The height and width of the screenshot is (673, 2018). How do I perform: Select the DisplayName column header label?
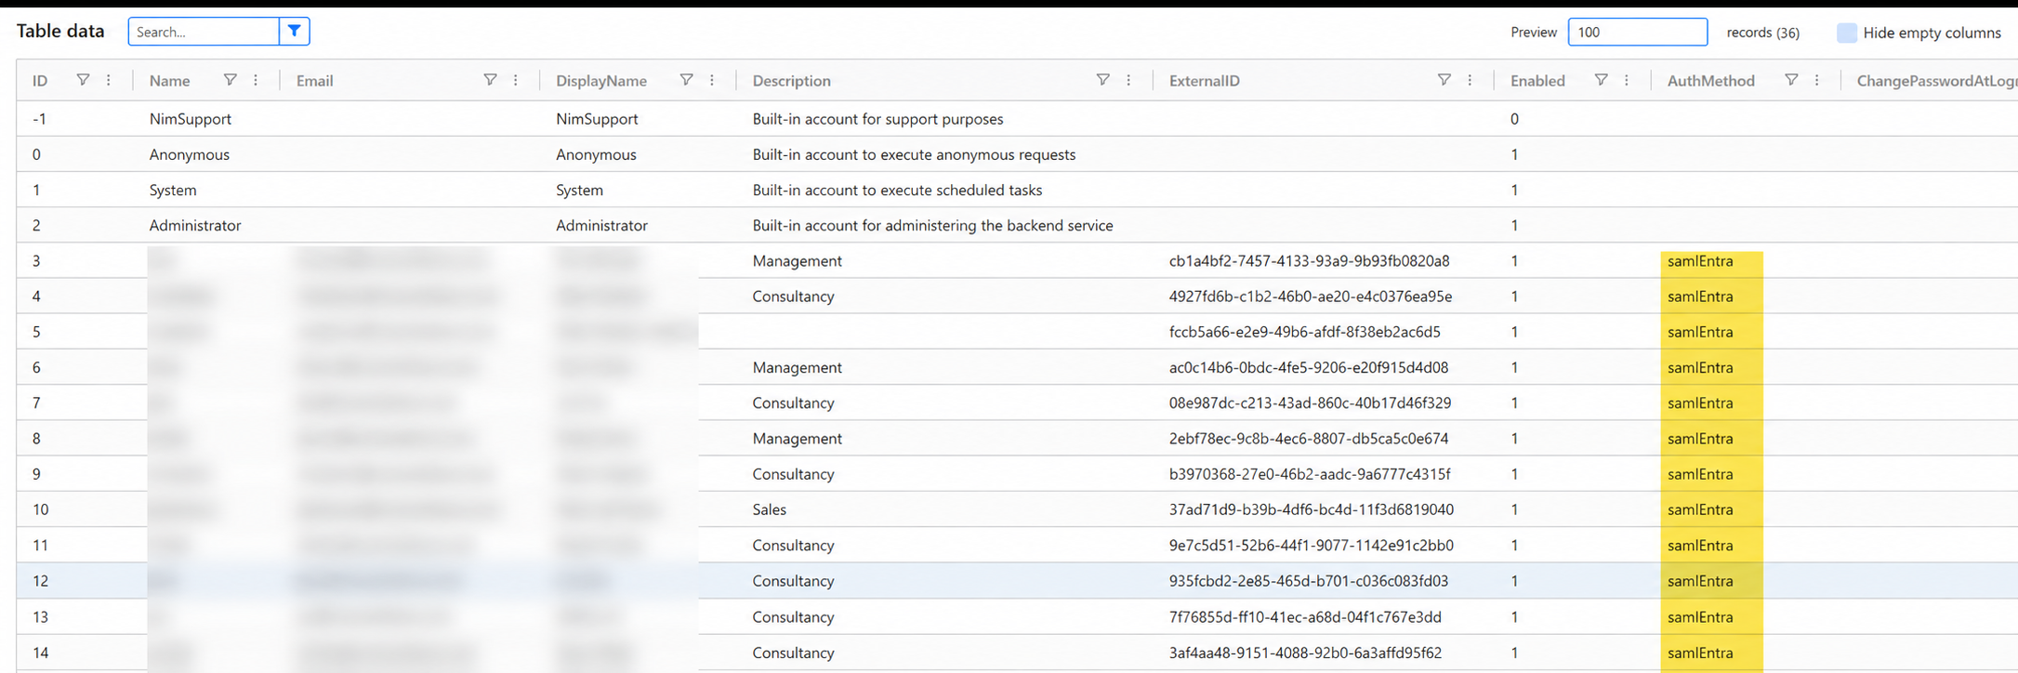tap(601, 81)
